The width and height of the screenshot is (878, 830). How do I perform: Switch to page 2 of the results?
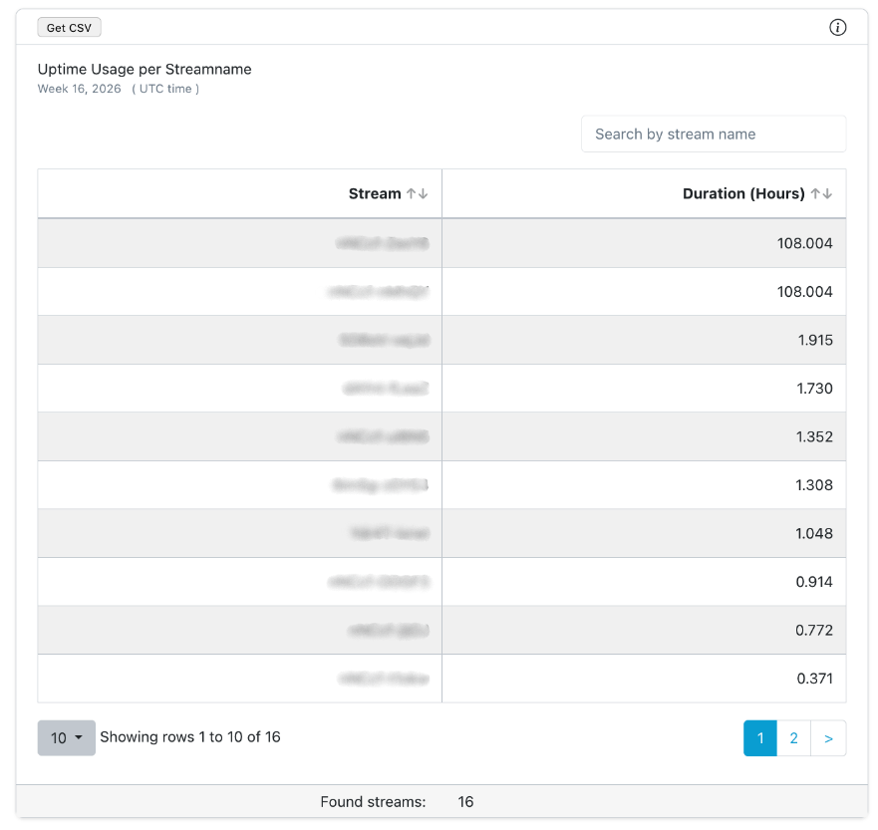(793, 738)
